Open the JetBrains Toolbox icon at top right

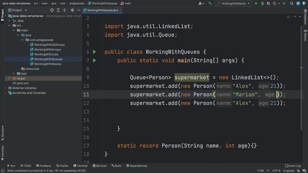304,3
